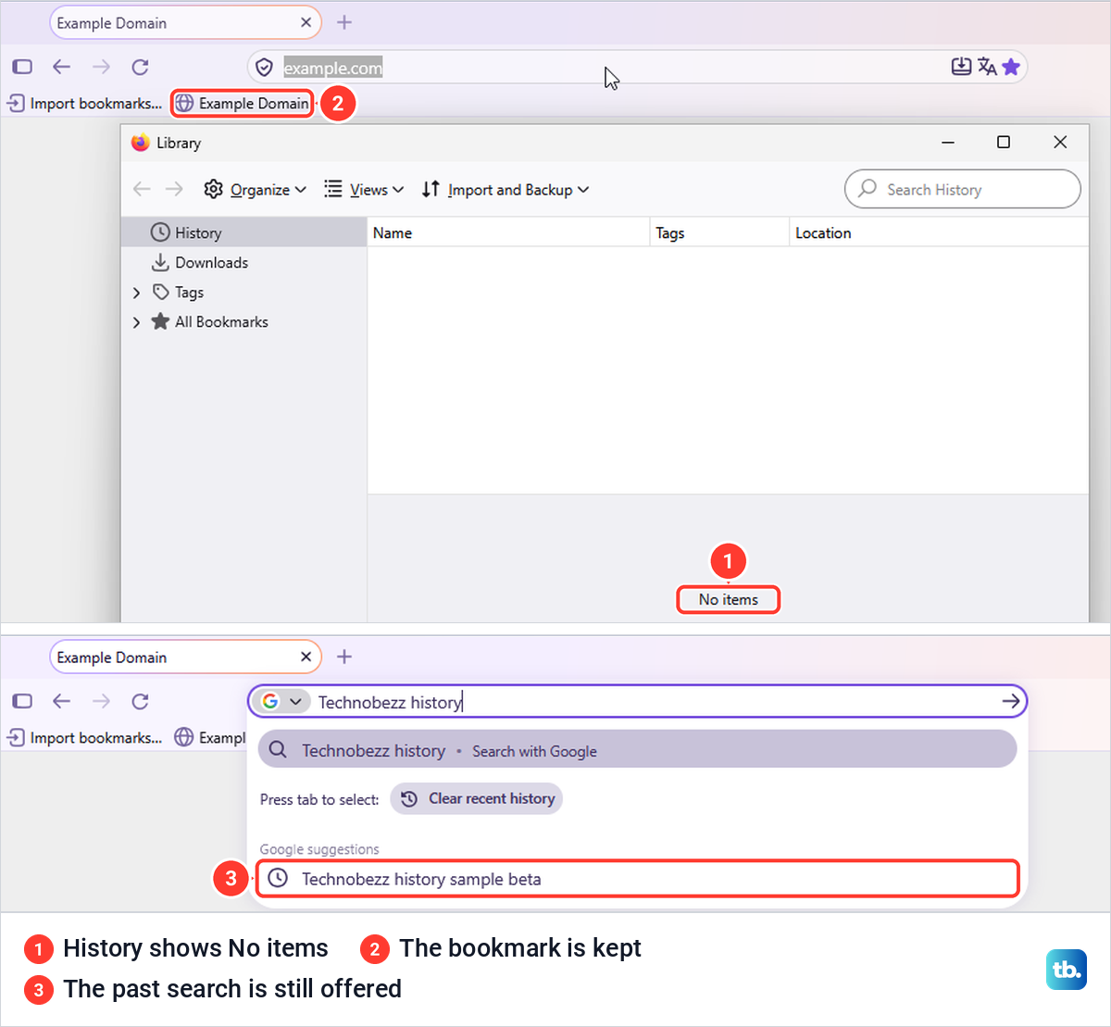Viewport: 1111px width, 1027px height.
Task: Sort by Name column header
Action: coord(508,232)
